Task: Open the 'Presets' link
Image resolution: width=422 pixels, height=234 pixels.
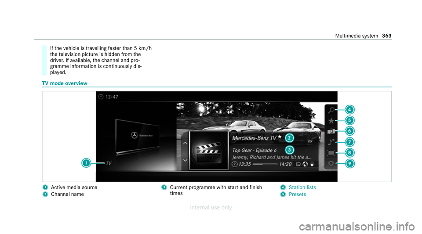Action: (x=298, y=194)
